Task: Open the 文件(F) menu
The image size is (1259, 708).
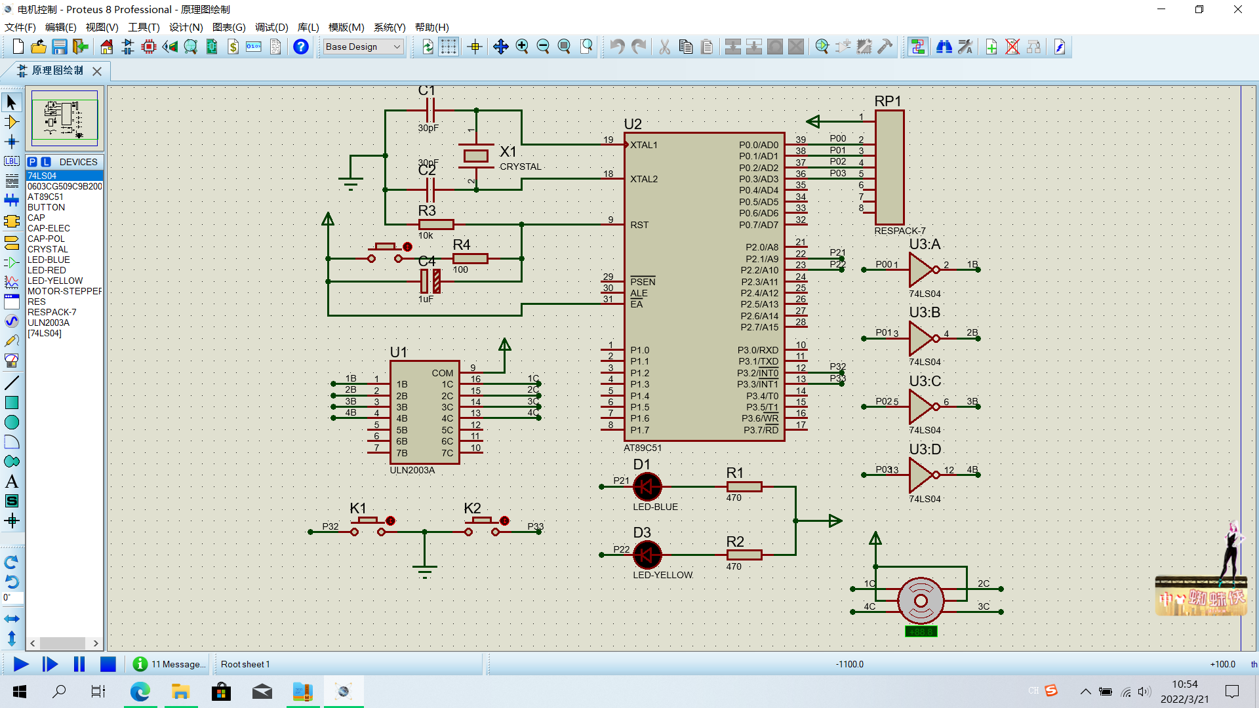Action: 20,28
